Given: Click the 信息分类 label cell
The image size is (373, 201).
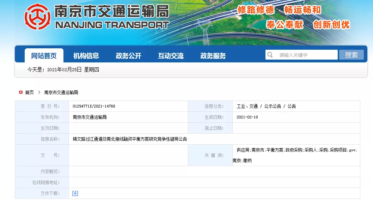Looking at the screenshot, I should [x=210, y=106].
